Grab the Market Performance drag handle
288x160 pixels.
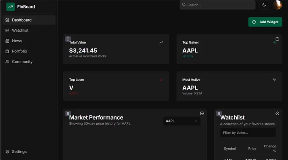[68, 113]
